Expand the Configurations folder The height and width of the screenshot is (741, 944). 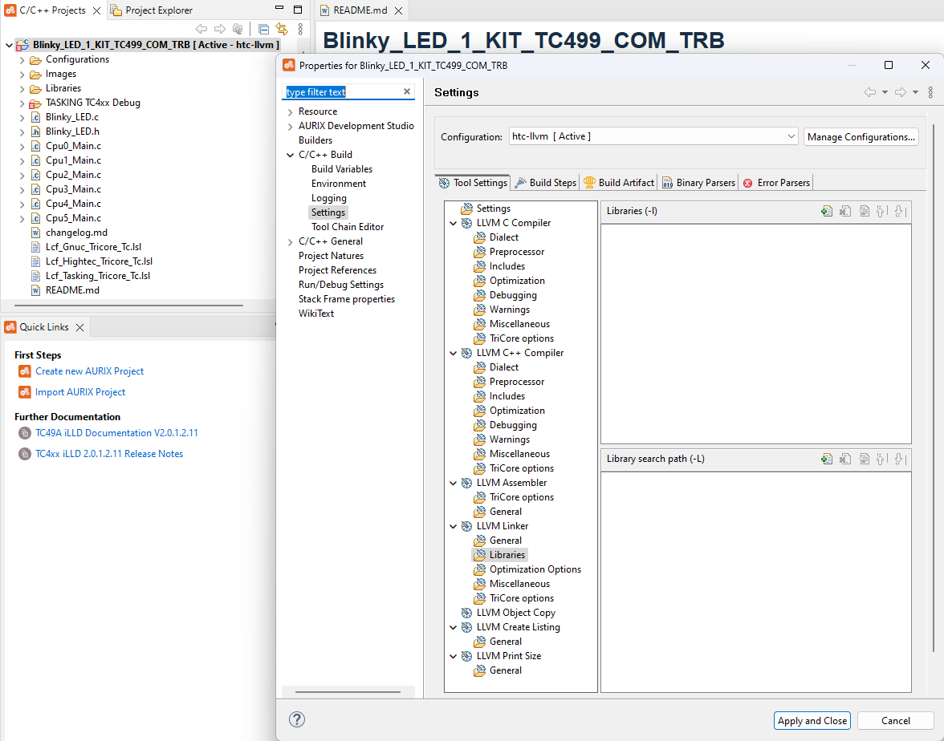22,59
